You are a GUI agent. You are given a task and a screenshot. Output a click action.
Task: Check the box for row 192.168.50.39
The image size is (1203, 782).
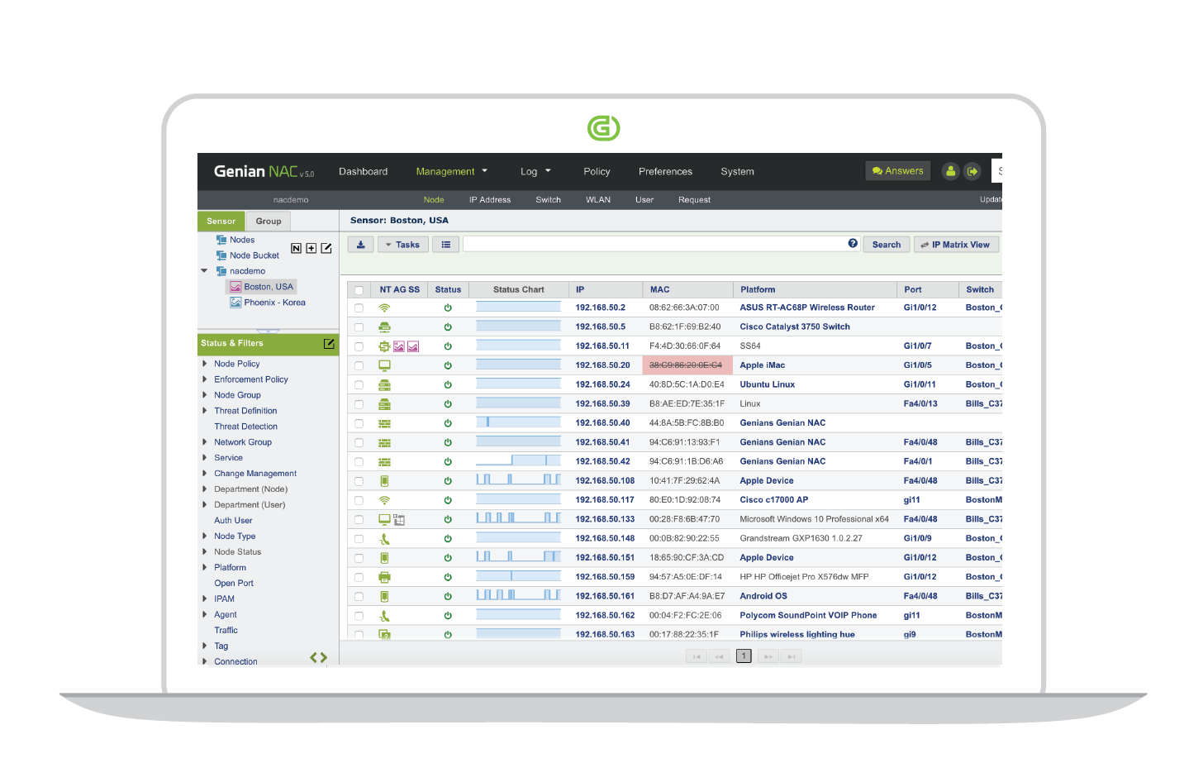pyautogui.click(x=359, y=404)
